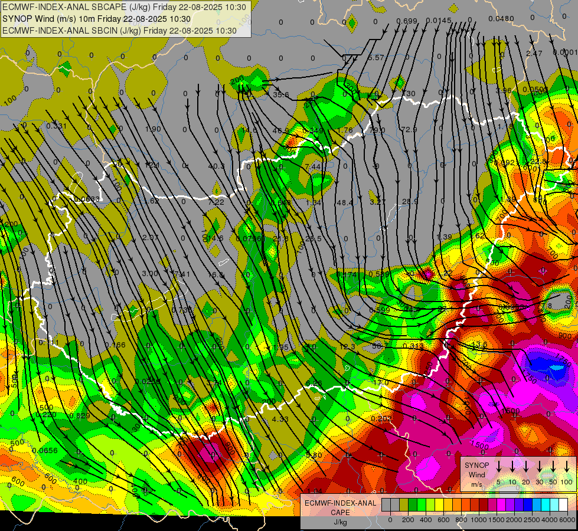Click the 6.26 value on the map
578x531 pixels.
point(314,383)
